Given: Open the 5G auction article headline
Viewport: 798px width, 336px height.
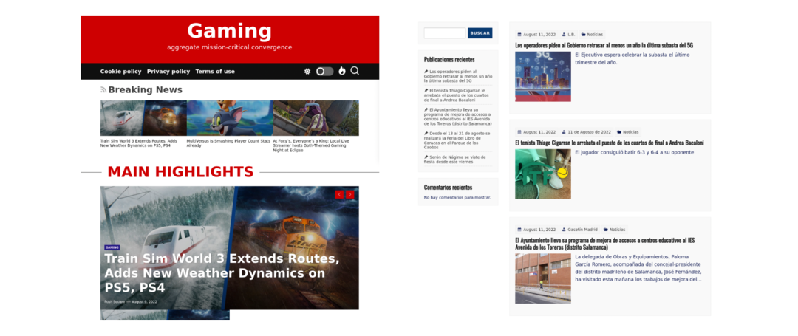Looking at the screenshot, I should tap(604, 45).
